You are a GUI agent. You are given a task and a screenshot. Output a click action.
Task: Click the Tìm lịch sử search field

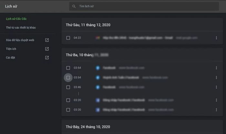click(129, 6)
